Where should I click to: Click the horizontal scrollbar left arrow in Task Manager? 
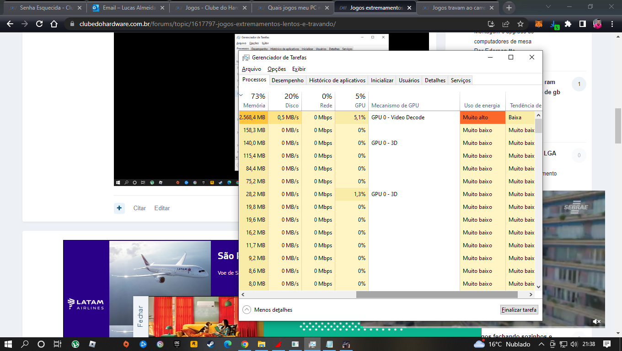click(x=243, y=295)
